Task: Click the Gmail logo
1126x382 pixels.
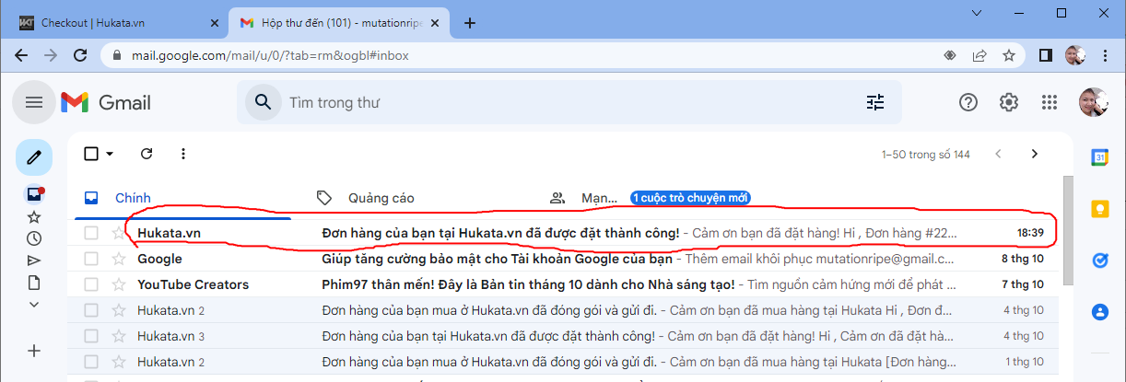Action: (106, 102)
